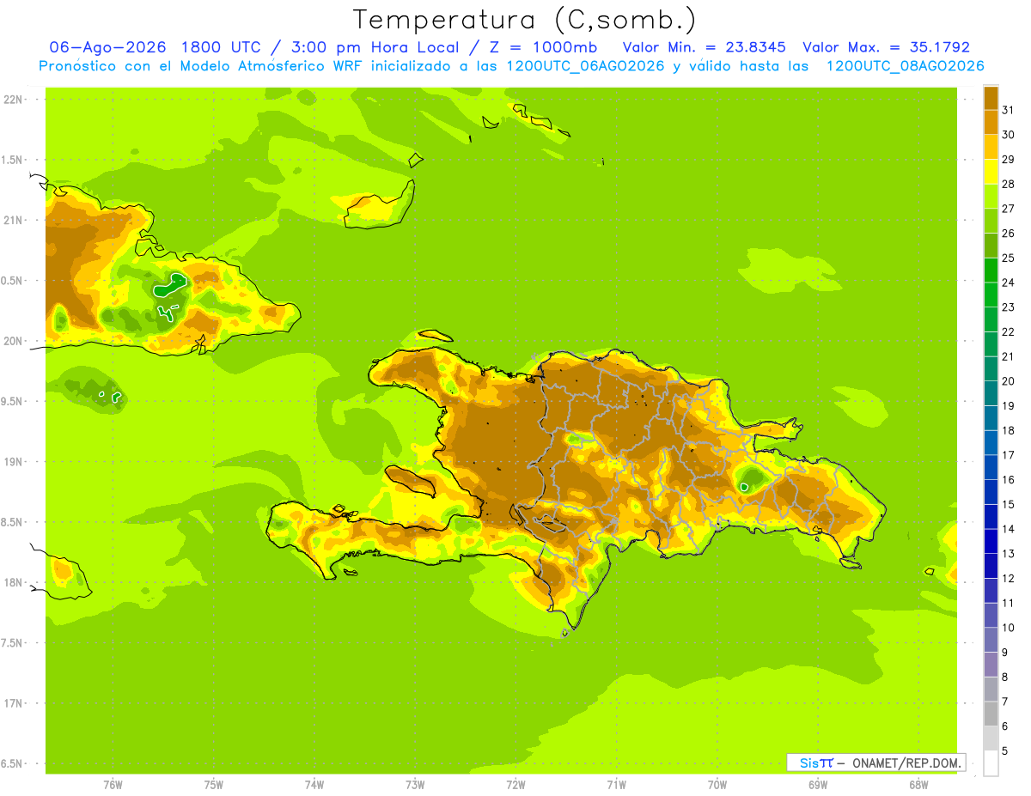Click the orange swatch between 29 and 30
Viewport: 1031px width, 796px height.
tap(991, 146)
